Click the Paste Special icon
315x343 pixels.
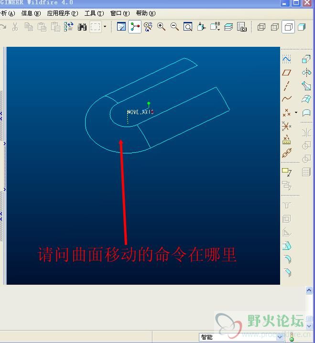55,27
